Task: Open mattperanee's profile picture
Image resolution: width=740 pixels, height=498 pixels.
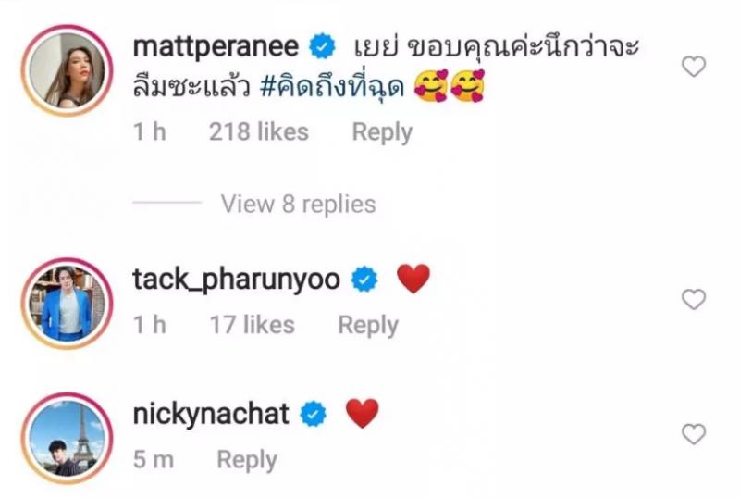Action: pyautogui.click(x=67, y=70)
